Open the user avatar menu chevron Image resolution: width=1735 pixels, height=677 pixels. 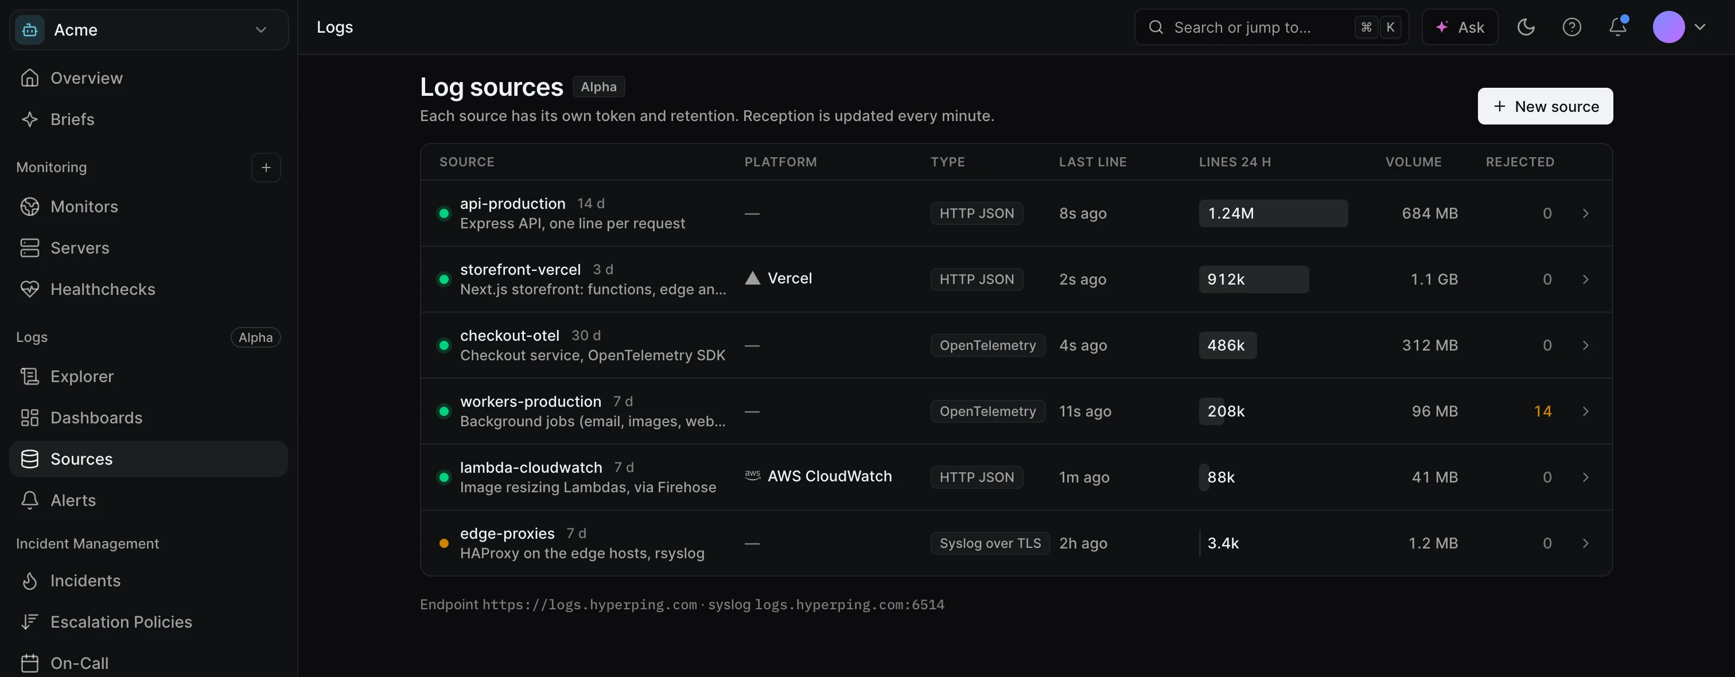(x=1700, y=27)
